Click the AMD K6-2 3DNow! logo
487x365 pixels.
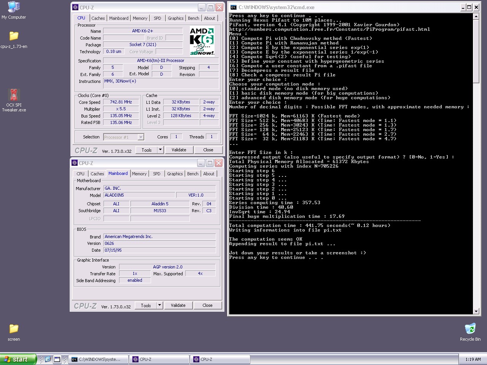202,41
